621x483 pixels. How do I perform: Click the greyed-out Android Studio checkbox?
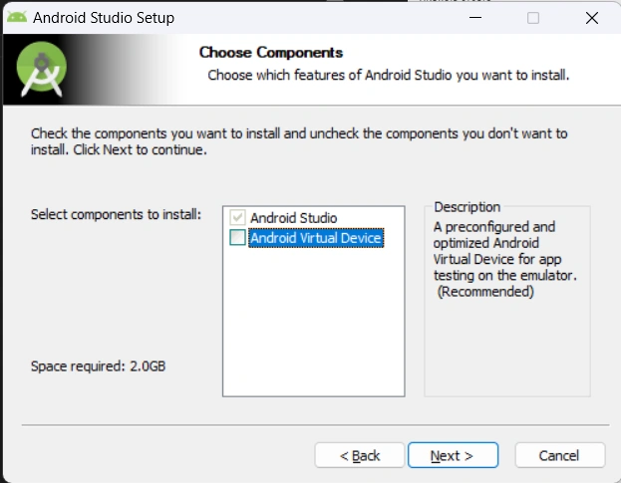[x=237, y=217]
